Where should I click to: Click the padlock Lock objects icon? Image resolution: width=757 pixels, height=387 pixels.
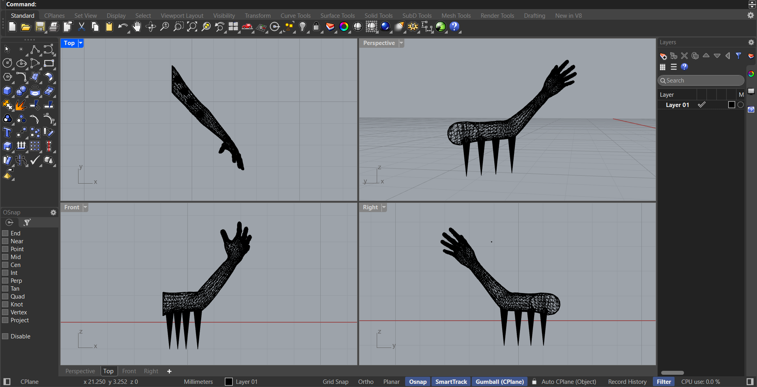coord(316,26)
